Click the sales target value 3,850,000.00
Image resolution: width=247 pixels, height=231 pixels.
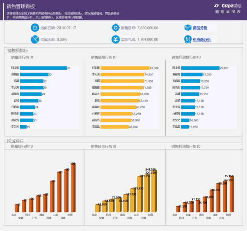click(x=148, y=28)
